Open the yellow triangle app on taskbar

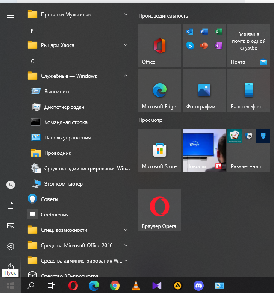click(x=178, y=286)
